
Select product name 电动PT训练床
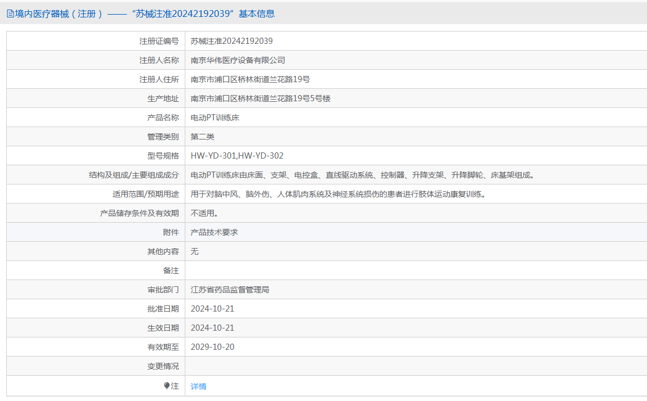pyautogui.click(x=215, y=118)
